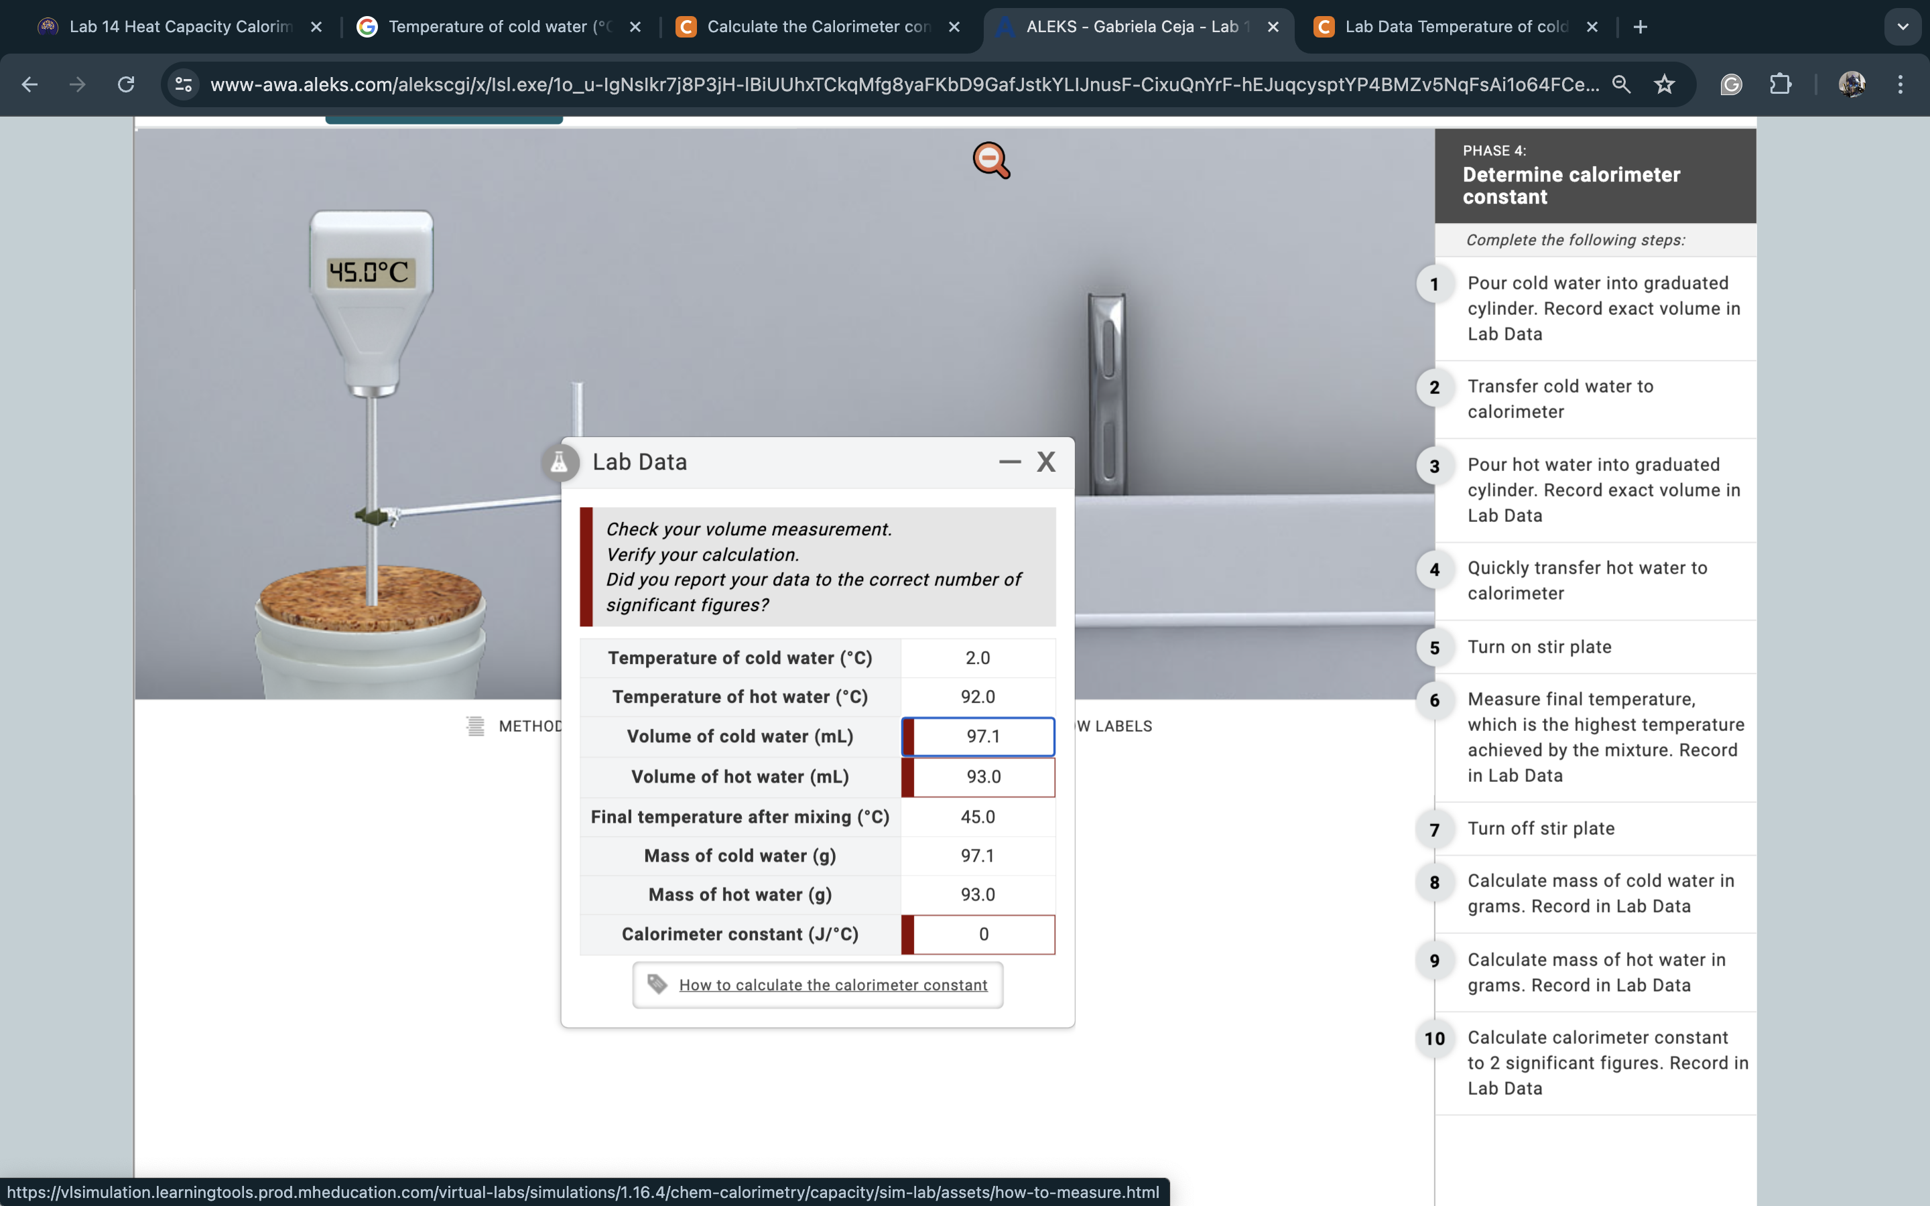
Task: Switch to Lab 14 Heat Capacity Calorimetry tab
Action: coord(180,27)
